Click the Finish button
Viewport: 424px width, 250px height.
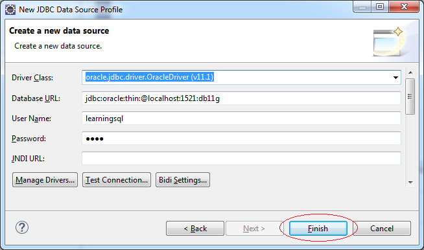318,229
